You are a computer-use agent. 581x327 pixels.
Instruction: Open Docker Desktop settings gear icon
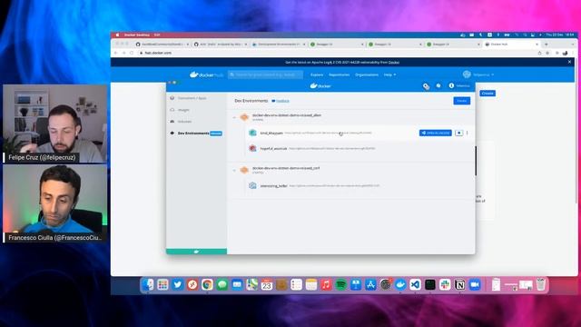click(x=426, y=86)
